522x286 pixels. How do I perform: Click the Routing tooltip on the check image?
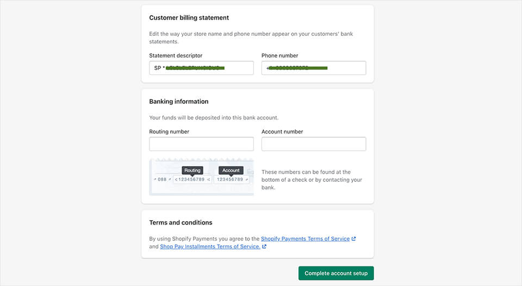[x=192, y=170]
